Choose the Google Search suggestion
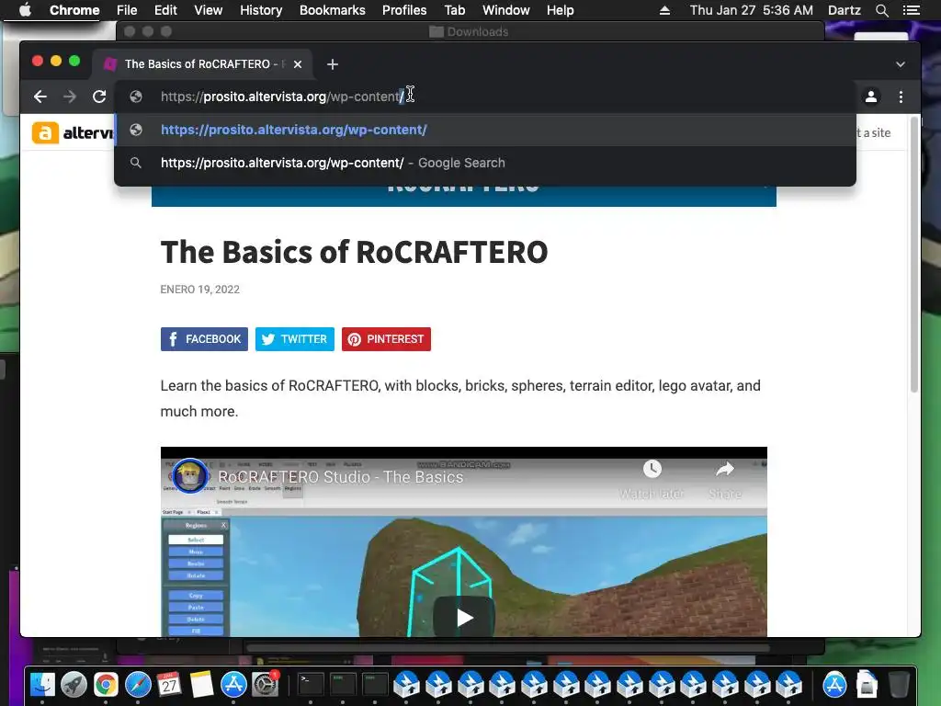This screenshot has height=706, width=941. [x=485, y=163]
